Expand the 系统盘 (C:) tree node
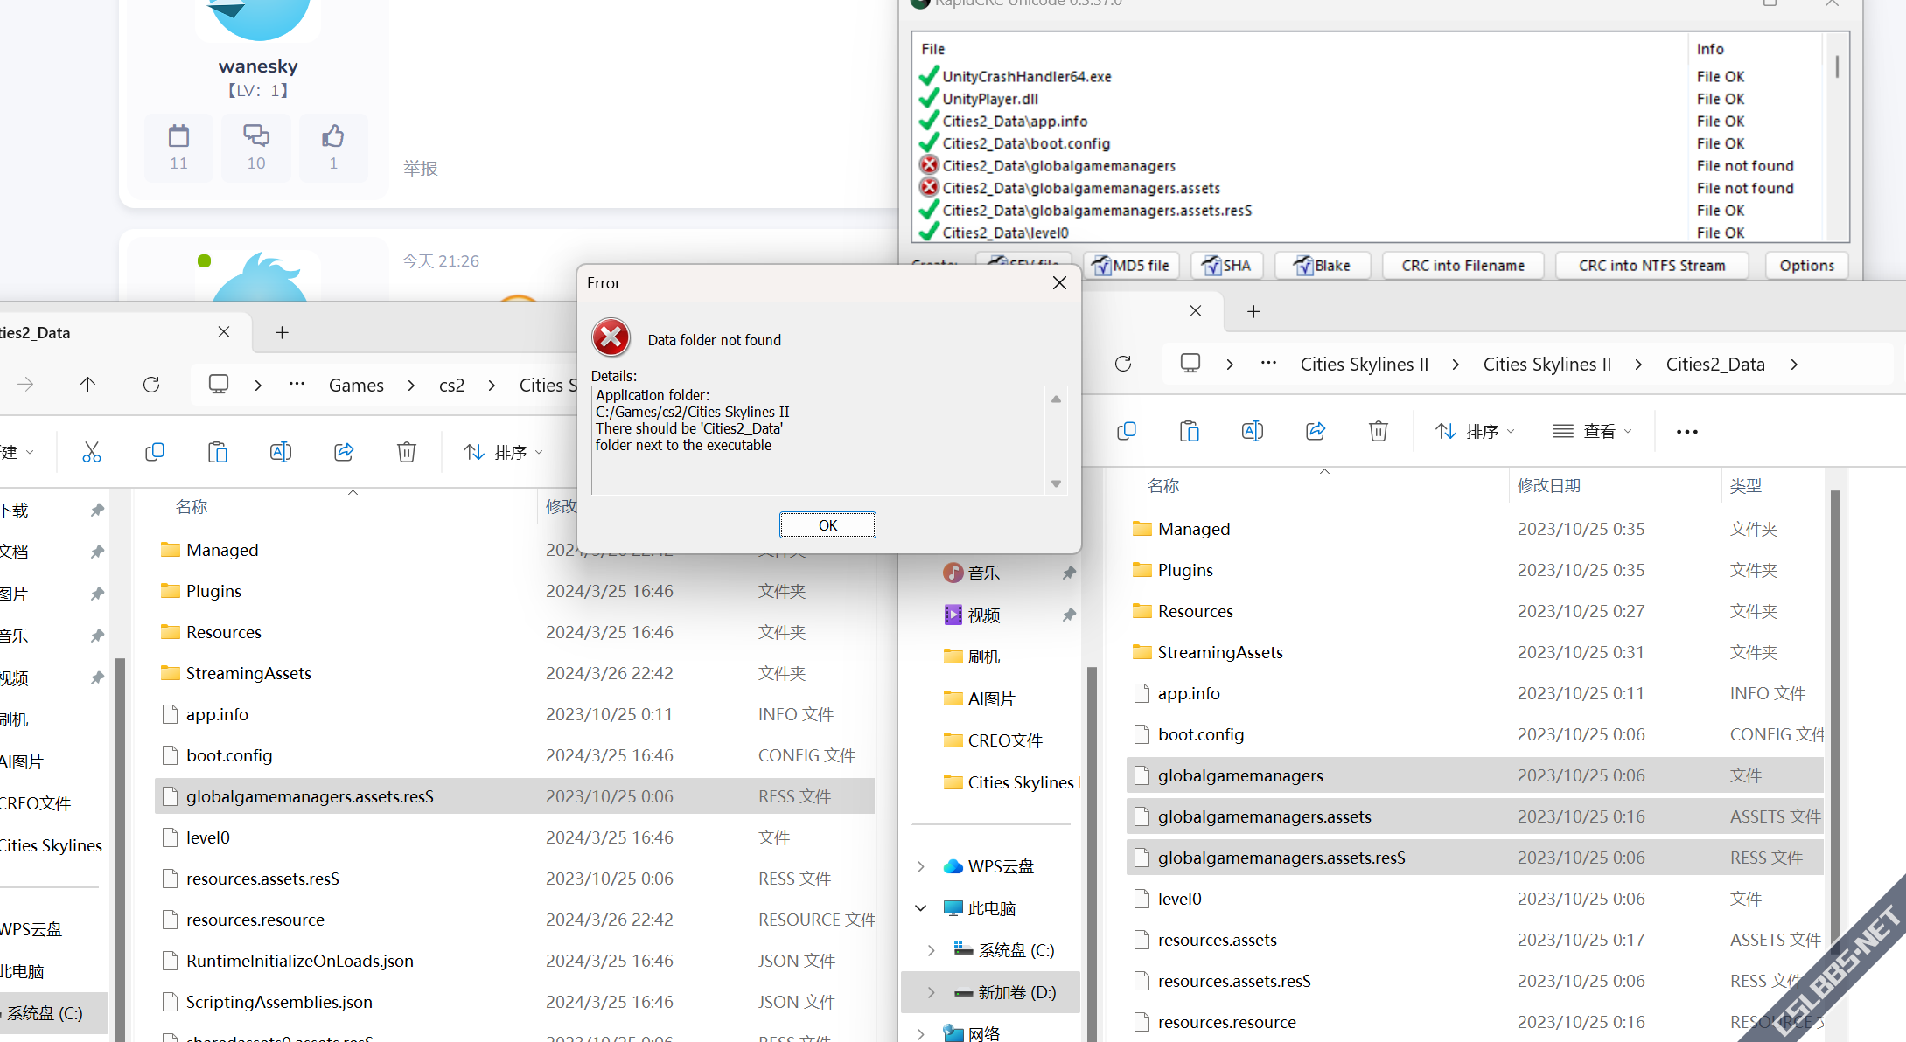Image resolution: width=1906 pixels, height=1042 pixels. tap(931, 950)
